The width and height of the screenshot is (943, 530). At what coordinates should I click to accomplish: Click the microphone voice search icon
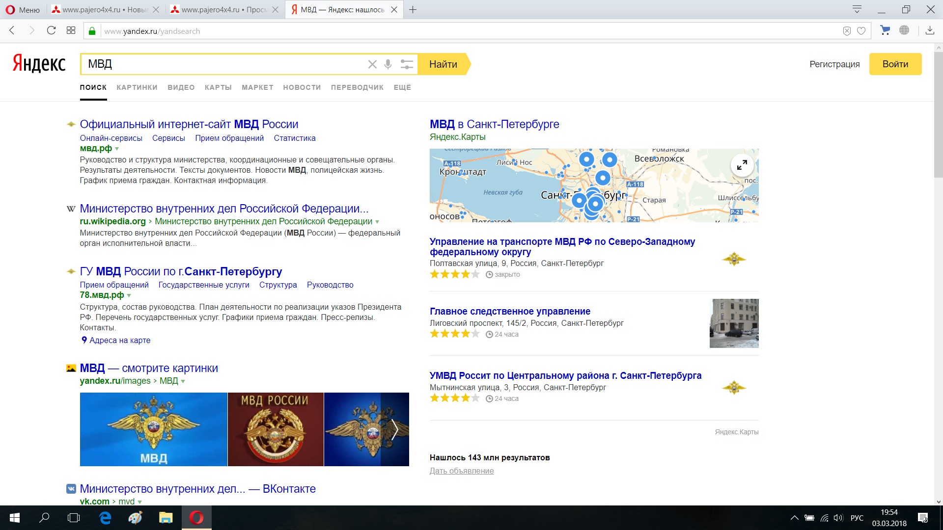pos(388,64)
